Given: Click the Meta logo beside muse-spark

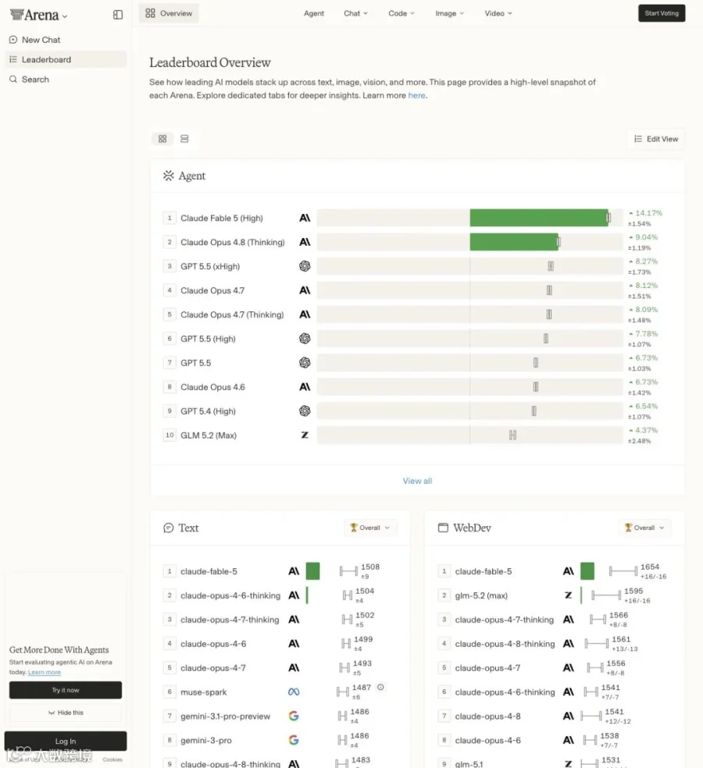Looking at the screenshot, I should [x=294, y=692].
